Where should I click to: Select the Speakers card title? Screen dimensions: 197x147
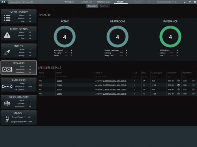pyautogui.click(x=19, y=63)
